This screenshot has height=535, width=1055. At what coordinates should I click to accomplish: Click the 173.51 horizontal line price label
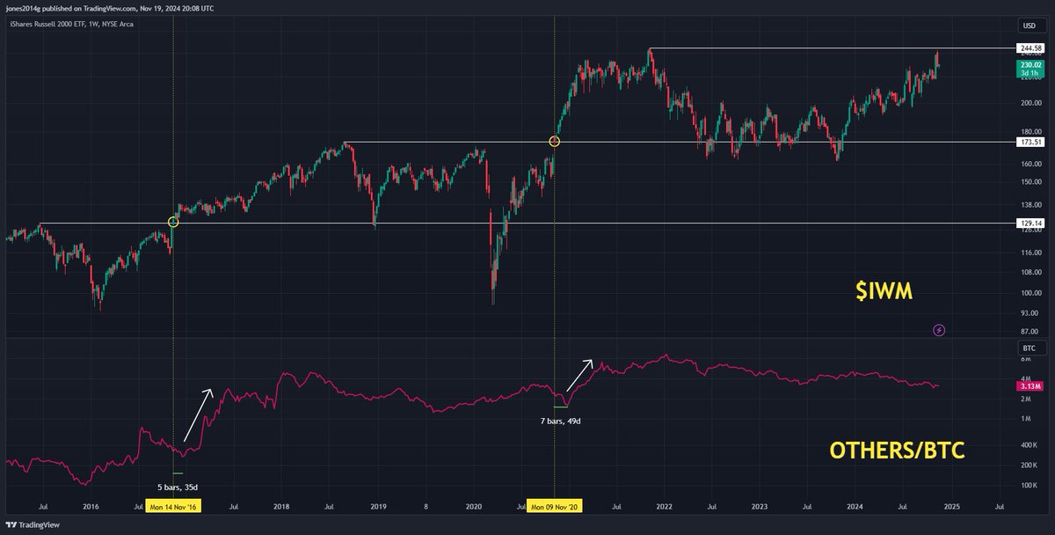coord(1030,142)
